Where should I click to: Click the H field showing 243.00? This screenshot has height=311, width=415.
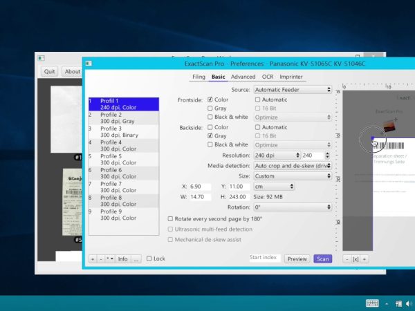click(x=239, y=197)
